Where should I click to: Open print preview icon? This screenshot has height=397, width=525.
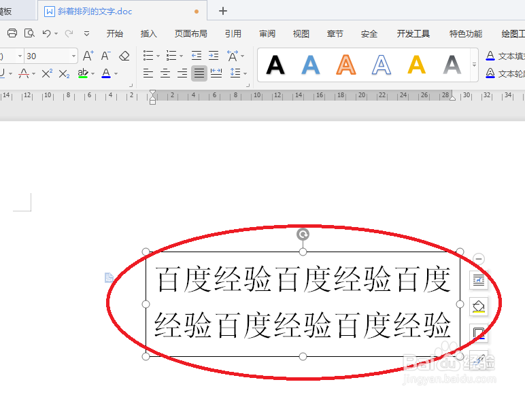click(x=29, y=33)
